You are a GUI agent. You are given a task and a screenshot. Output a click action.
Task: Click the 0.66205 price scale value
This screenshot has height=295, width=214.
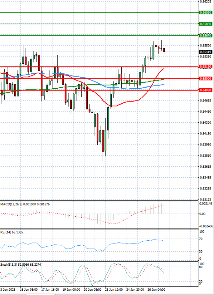(205, 1)
